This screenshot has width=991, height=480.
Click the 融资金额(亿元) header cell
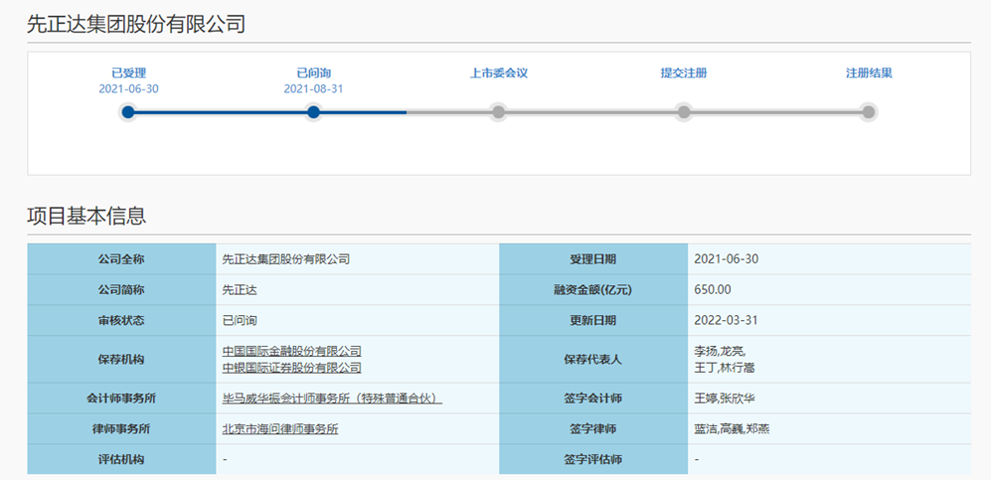[593, 290]
